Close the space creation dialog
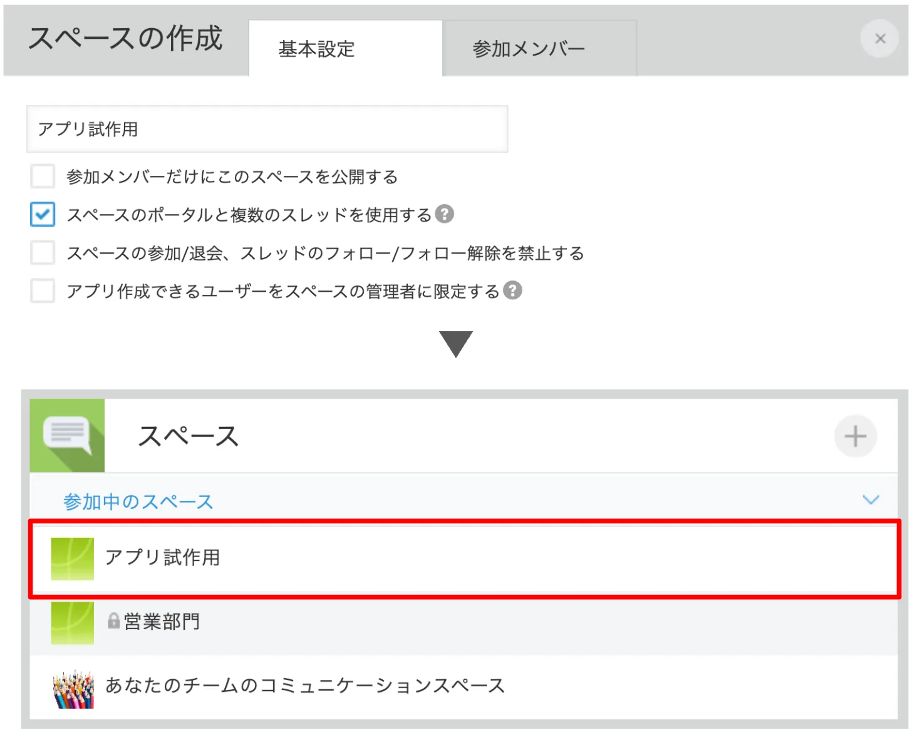 879,39
